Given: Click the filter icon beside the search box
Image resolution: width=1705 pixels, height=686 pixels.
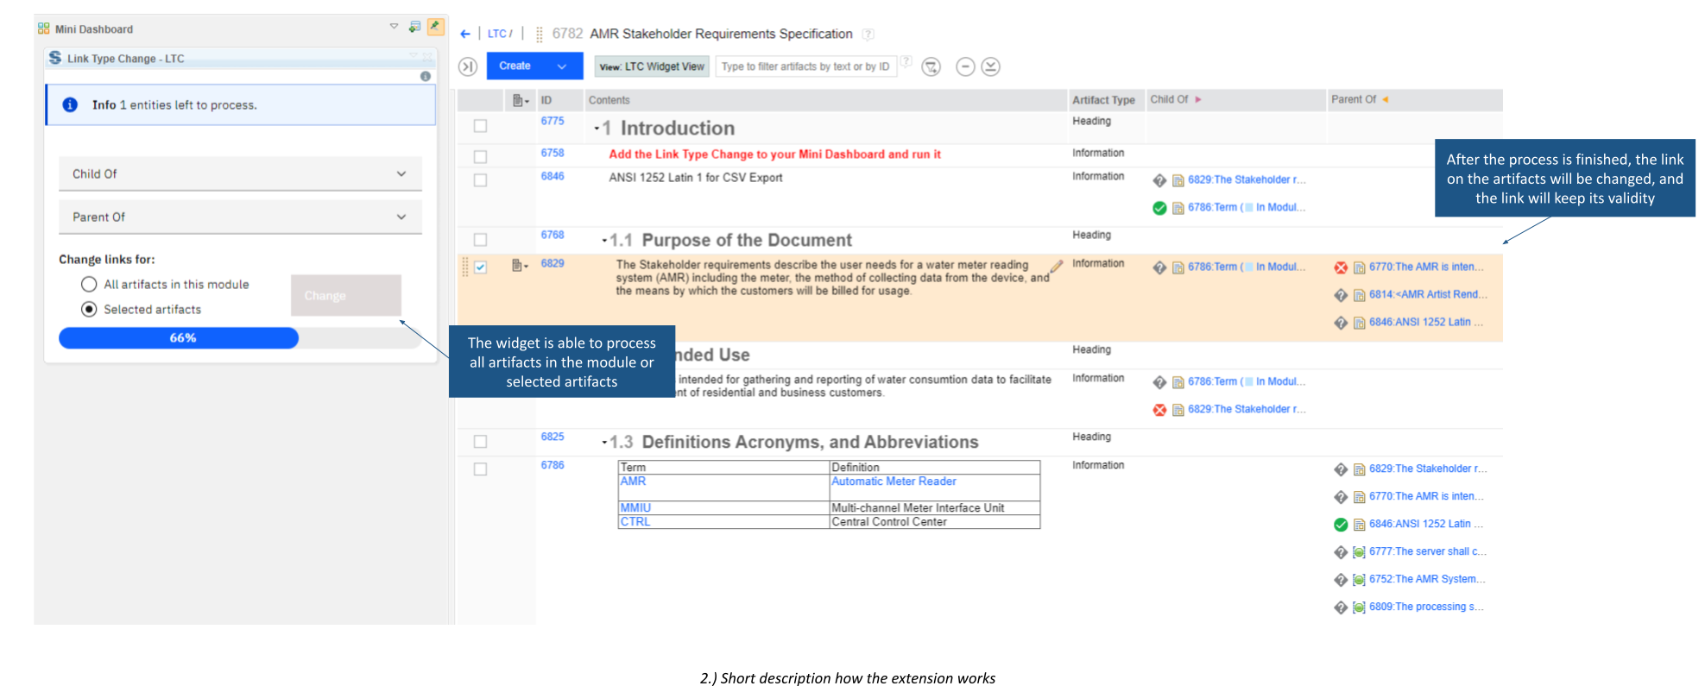Looking at the screenshot, I should [931, 66].
